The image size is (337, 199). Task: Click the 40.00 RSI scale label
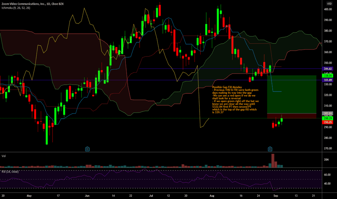point(327,183)
